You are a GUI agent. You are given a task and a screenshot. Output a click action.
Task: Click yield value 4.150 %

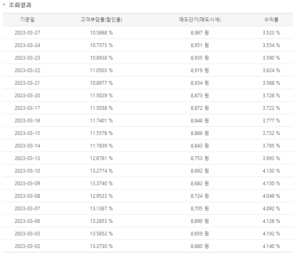tap(271, 183)
